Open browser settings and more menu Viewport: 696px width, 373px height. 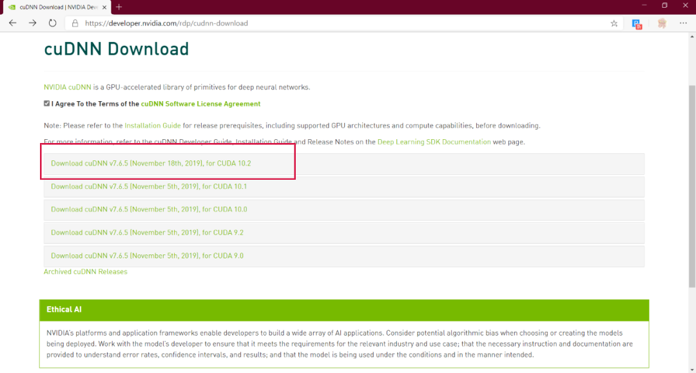(x=683, y=23)
